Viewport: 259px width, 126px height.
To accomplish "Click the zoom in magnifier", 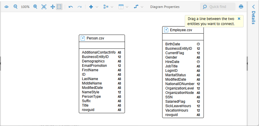I will (x=35, y=7).
